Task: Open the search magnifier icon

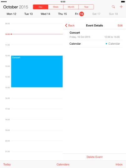Action: coord(113,7)
